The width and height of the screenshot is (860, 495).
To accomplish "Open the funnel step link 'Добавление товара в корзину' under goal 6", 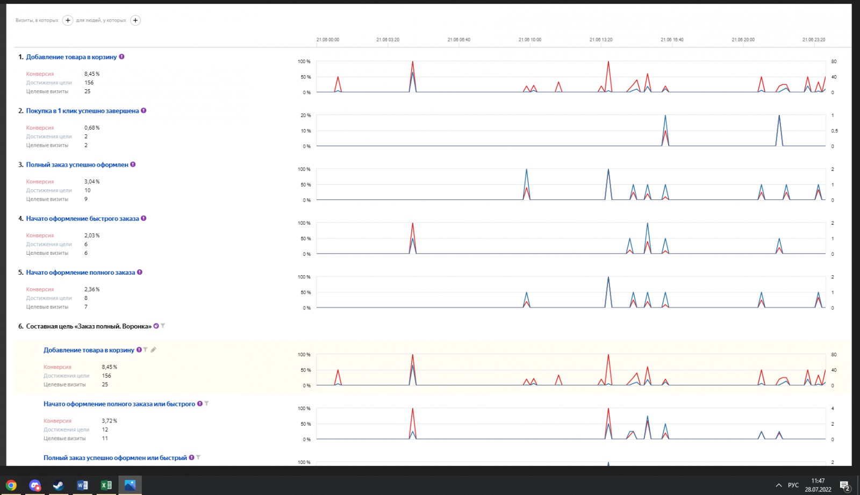I will click(x=89, y=350).
